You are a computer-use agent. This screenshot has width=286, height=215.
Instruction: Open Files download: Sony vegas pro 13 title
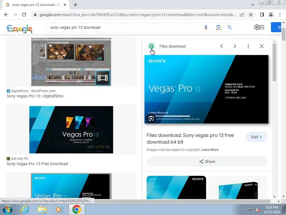(x=190, y=139)
